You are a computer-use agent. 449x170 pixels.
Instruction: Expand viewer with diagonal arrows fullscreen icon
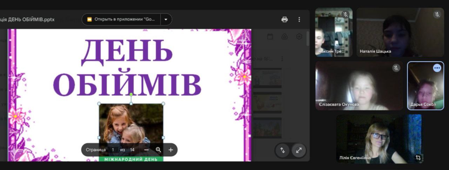point(299,150)
